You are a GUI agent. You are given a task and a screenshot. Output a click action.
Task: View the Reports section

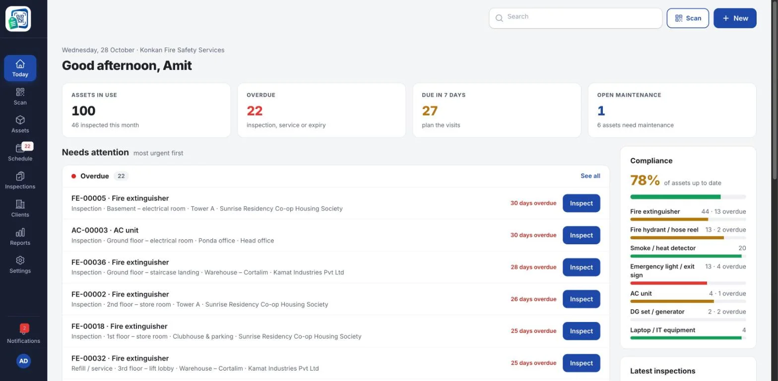coord(20,236)
